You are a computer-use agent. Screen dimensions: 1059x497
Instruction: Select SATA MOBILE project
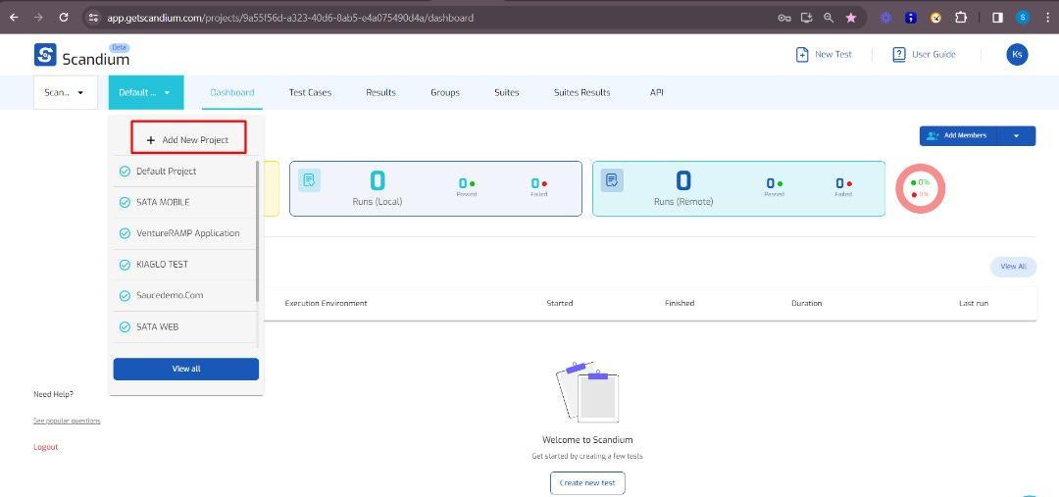[185, 203]
